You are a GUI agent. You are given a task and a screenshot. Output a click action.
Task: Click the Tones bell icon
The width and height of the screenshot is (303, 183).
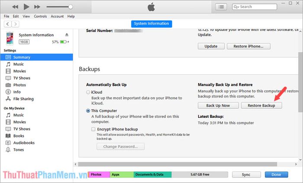(8, 150)
